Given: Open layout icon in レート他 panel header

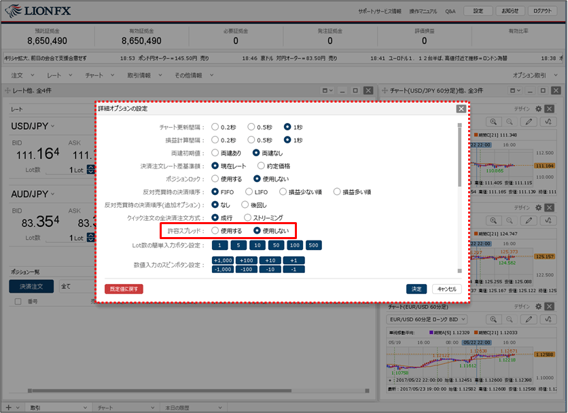Looking at the screenshot, I should 327,90.
